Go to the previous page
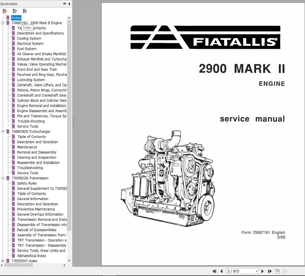 (x=221, y=271)
